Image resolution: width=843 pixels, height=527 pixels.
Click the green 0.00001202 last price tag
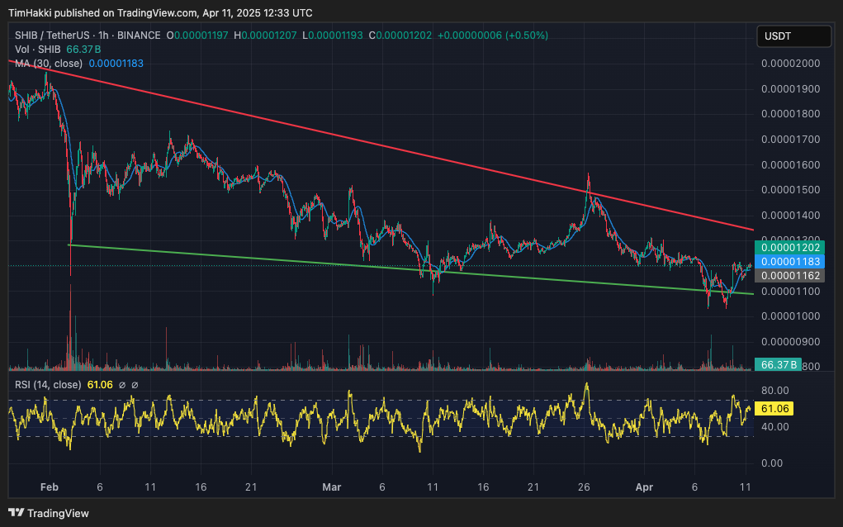click(790, 247)
